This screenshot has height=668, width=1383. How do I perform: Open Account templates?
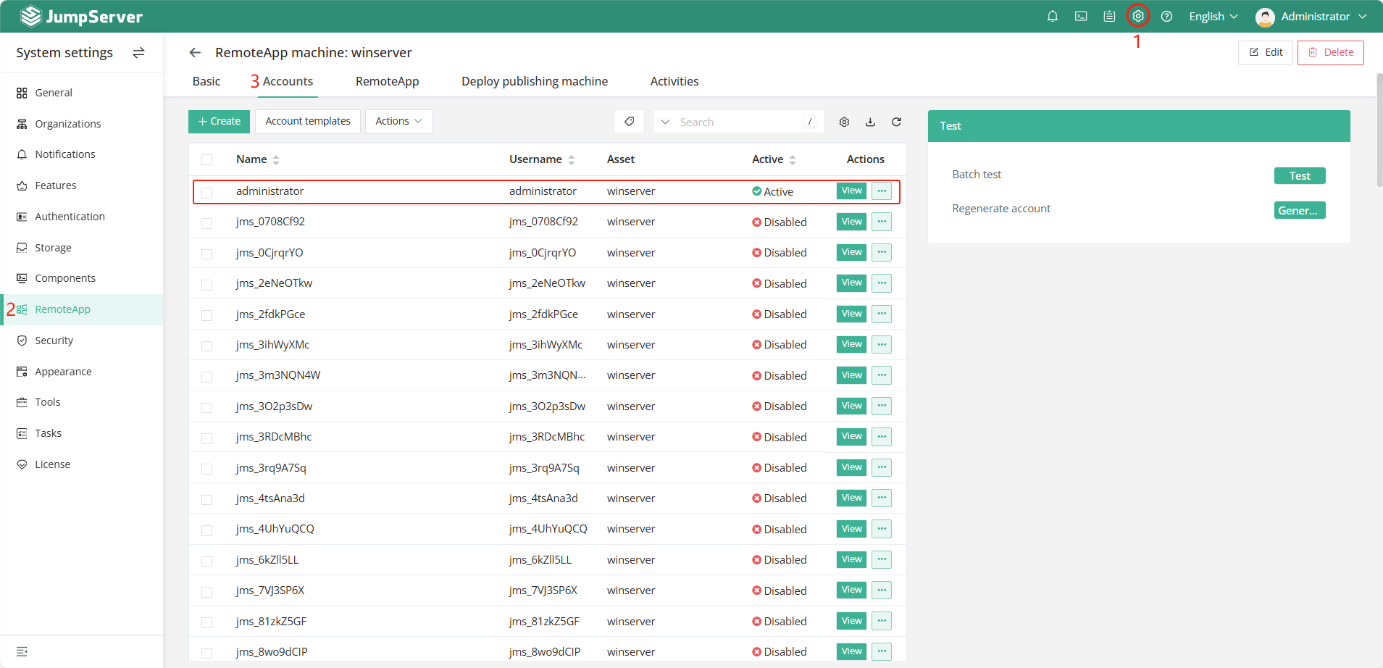(x=308, y=122)
